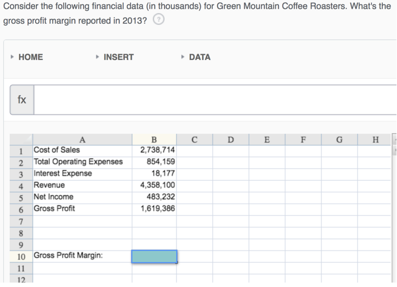
Task: Select row 1 header
Action: point(21,151)
